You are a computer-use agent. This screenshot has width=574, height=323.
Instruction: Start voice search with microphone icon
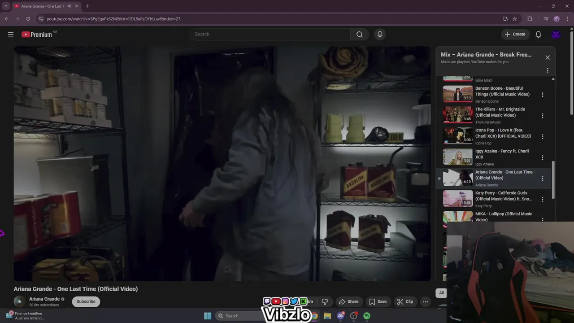tap(380, 35)
